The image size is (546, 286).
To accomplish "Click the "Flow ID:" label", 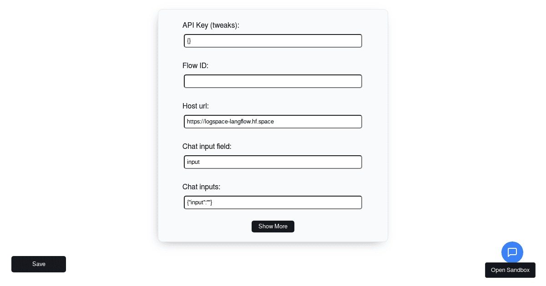I will [196, 66].
